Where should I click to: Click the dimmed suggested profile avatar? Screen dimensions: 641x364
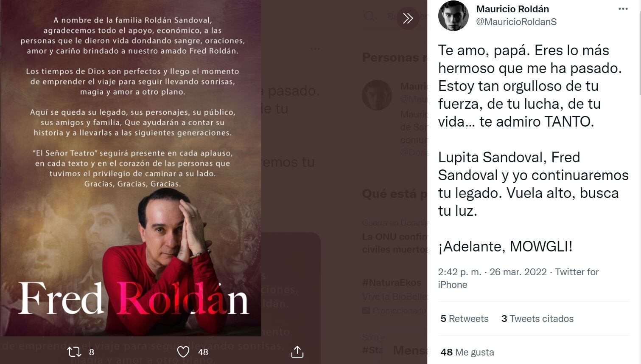377,95
